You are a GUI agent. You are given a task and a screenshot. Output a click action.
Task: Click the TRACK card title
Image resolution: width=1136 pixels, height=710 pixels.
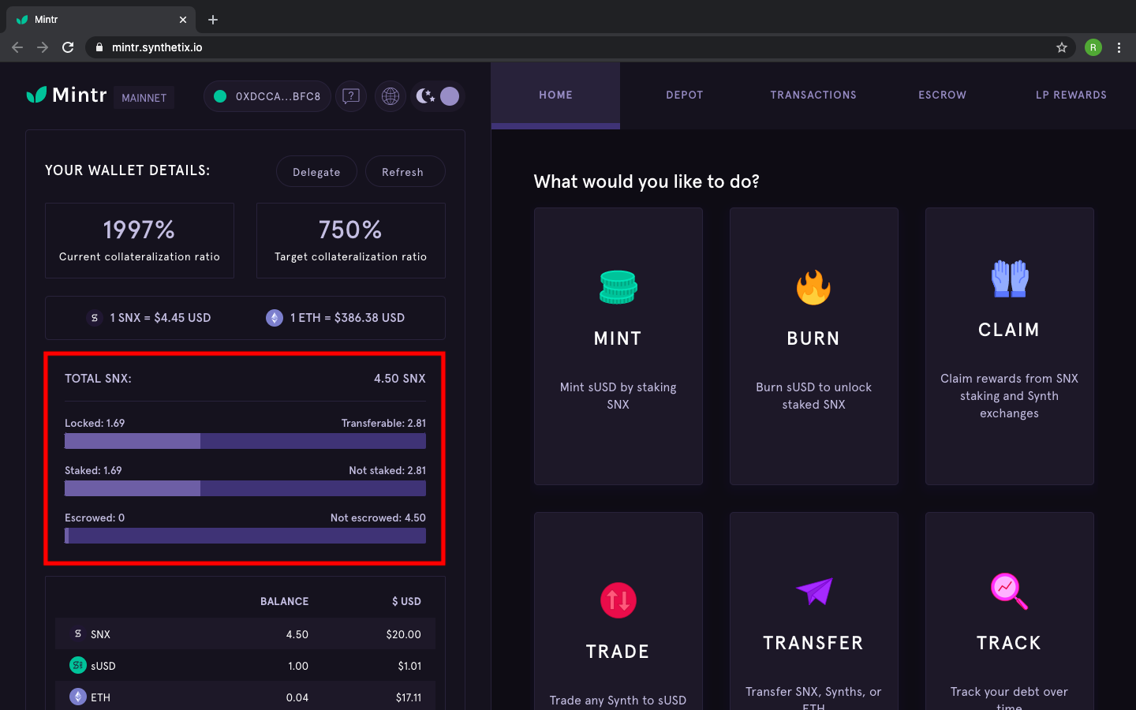1009,643
